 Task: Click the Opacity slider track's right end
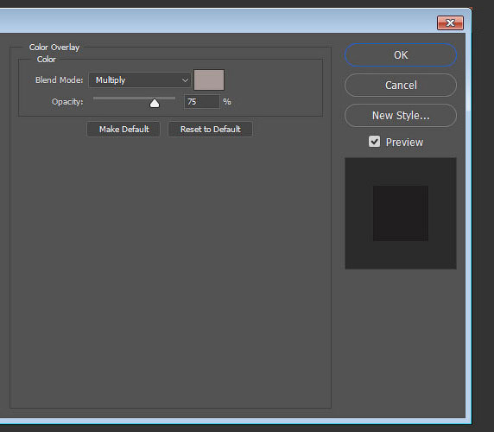[x=174, y=98]
